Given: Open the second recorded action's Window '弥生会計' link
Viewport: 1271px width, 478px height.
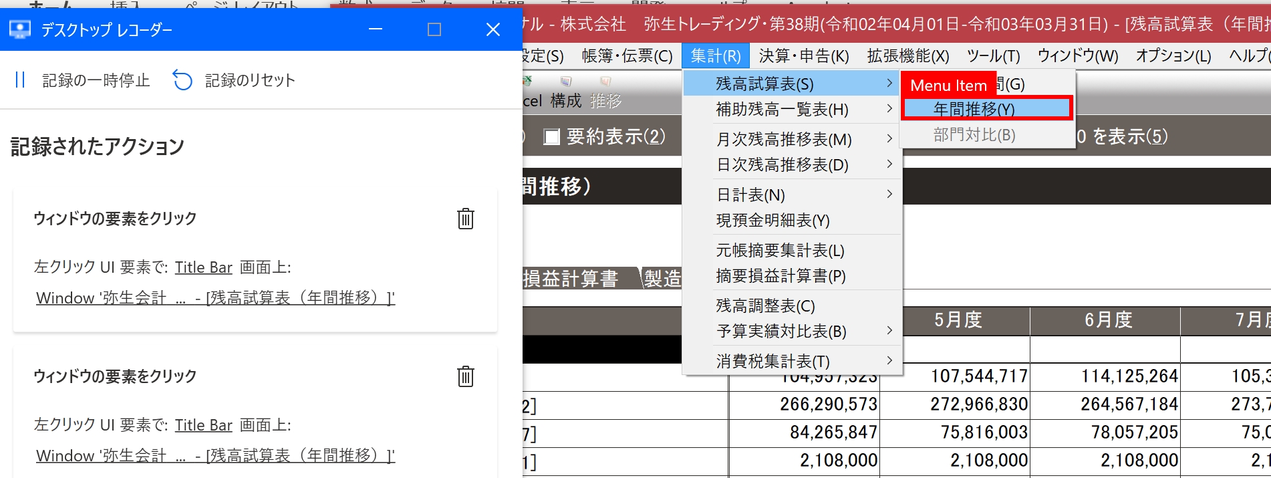Looking at the screenshot, I should pyautogui.click(x=215, y=455).
